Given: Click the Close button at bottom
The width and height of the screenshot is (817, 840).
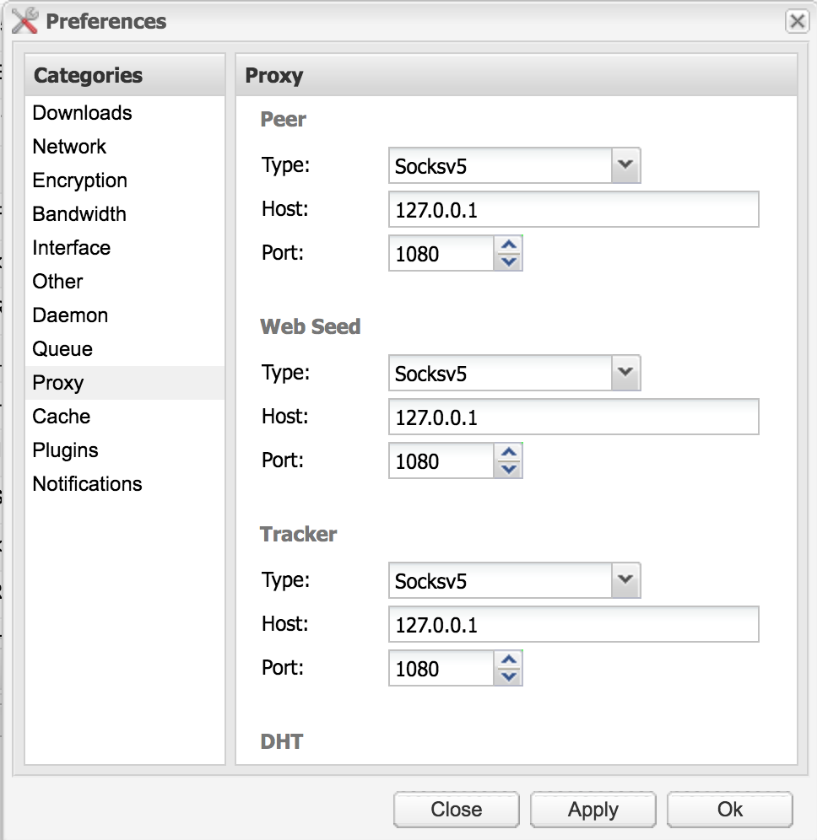Looking at the screenshot, I should tap(456, 810).
